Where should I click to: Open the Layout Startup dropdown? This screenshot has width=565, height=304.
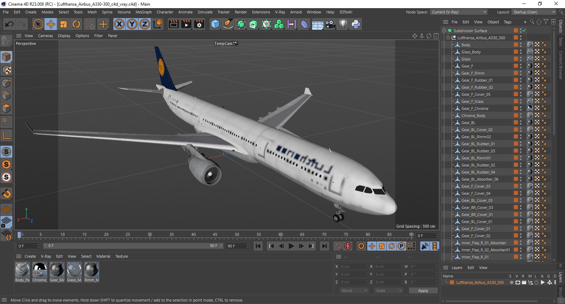[x=534, y=12]
